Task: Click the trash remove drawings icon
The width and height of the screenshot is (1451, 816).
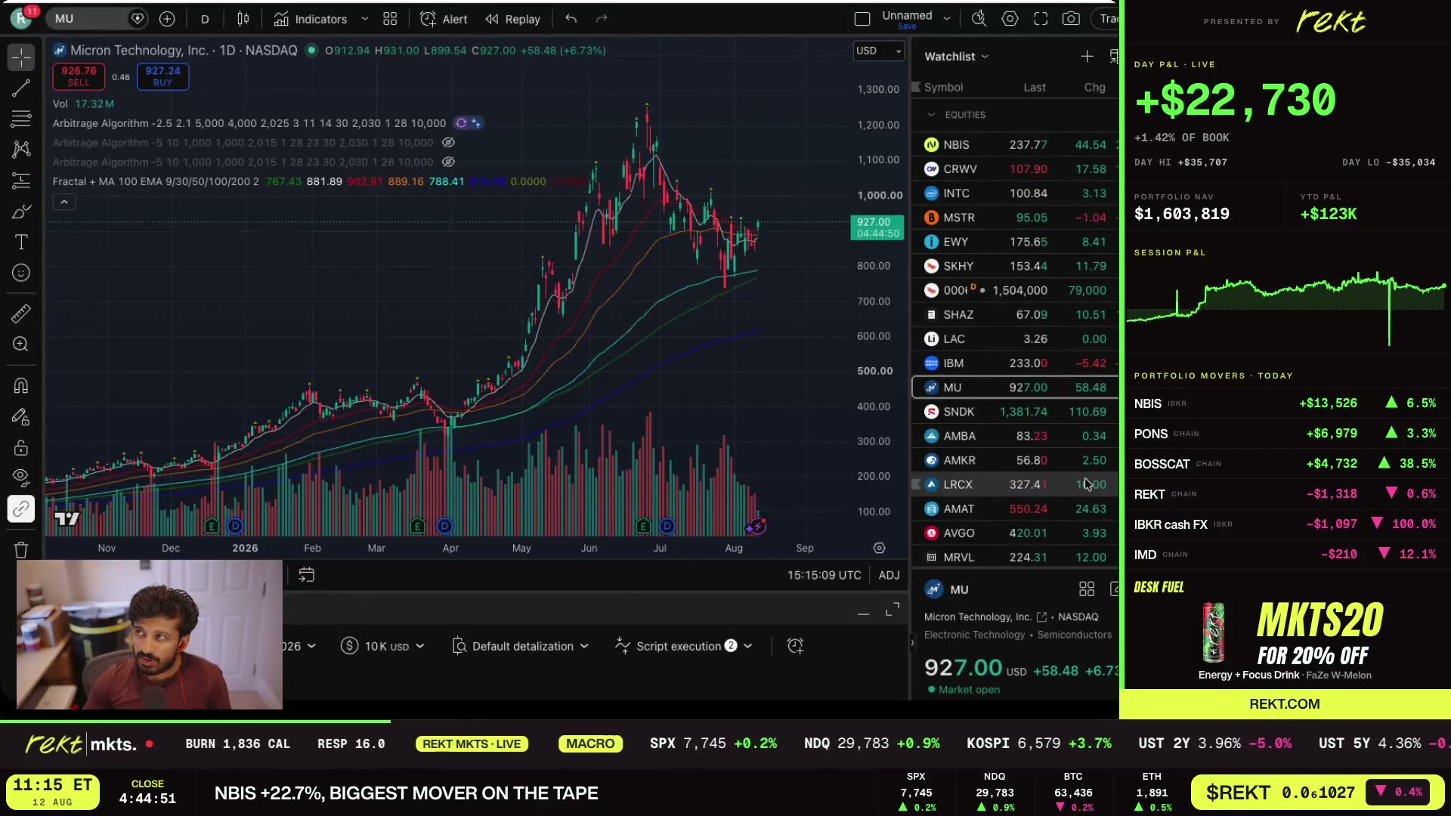Action: (21, 550)
